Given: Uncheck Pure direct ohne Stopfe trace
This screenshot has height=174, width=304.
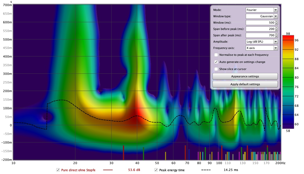Looking at the screenshot, I should coord(58,170).
